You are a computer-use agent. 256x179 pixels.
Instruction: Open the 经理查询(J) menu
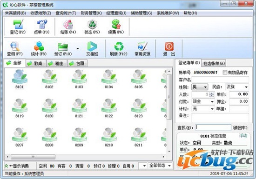coord(116,13)
